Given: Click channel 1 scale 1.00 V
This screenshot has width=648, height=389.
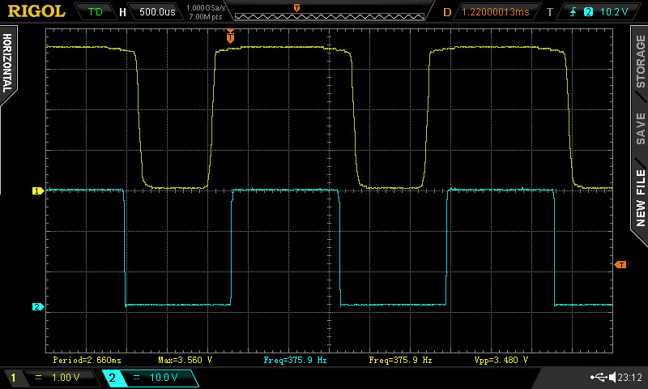Looking at the screenshot, I should point(66,378).
